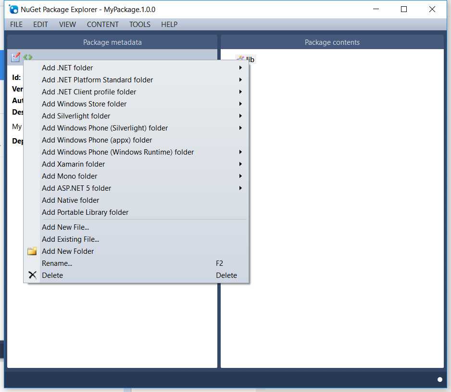Open the HELP menu

pos(169,25)
